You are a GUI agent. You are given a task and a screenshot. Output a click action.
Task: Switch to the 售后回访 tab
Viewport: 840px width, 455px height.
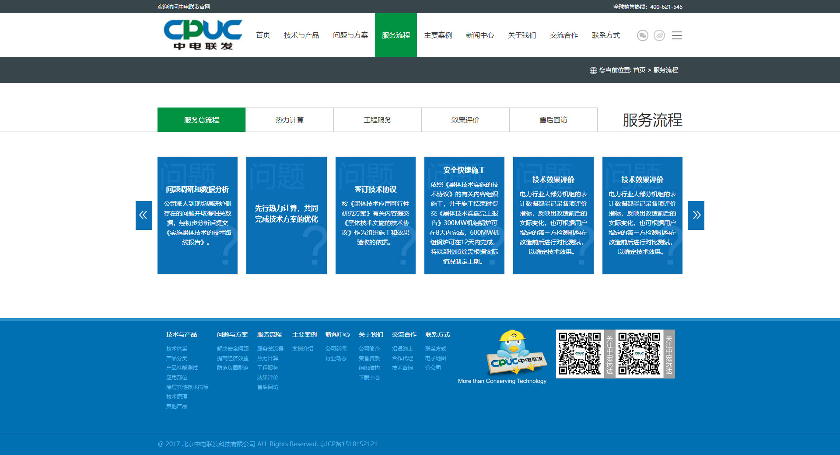553,120
